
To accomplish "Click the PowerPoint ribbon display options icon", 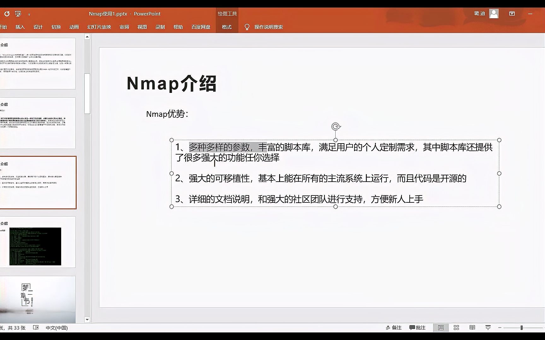I will [512, 14].
